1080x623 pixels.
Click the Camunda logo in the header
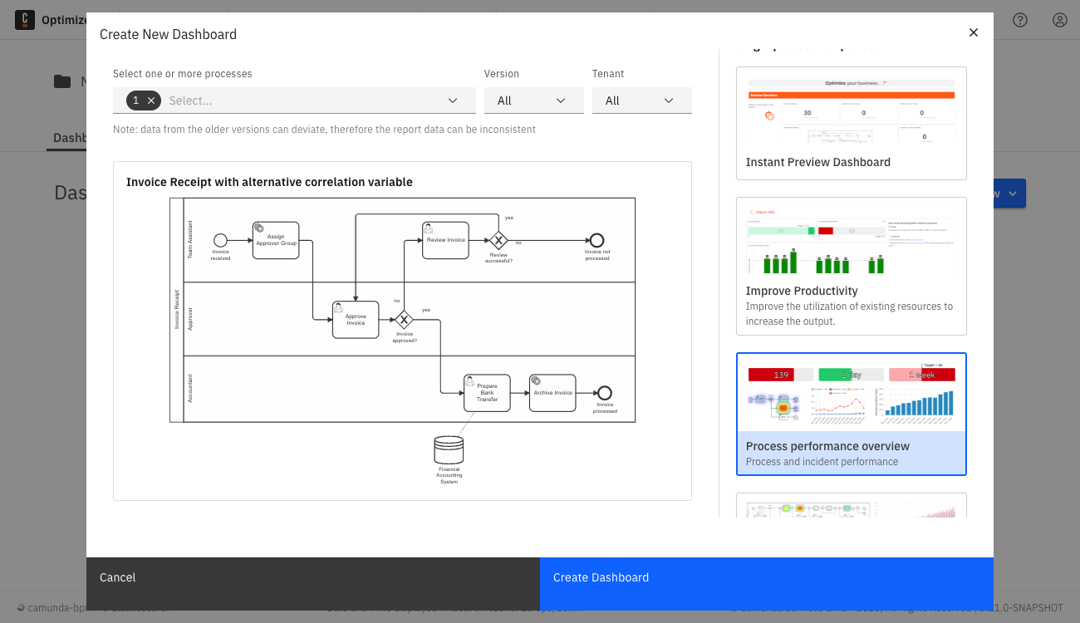point(25,20)
